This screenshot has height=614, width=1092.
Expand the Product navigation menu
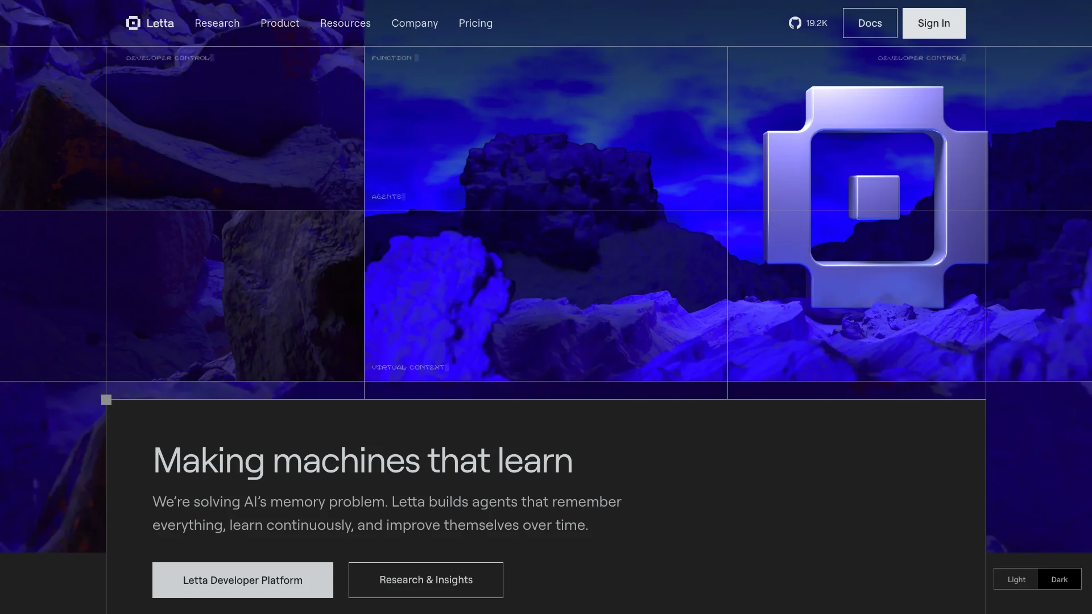click(x=280, y=23)
